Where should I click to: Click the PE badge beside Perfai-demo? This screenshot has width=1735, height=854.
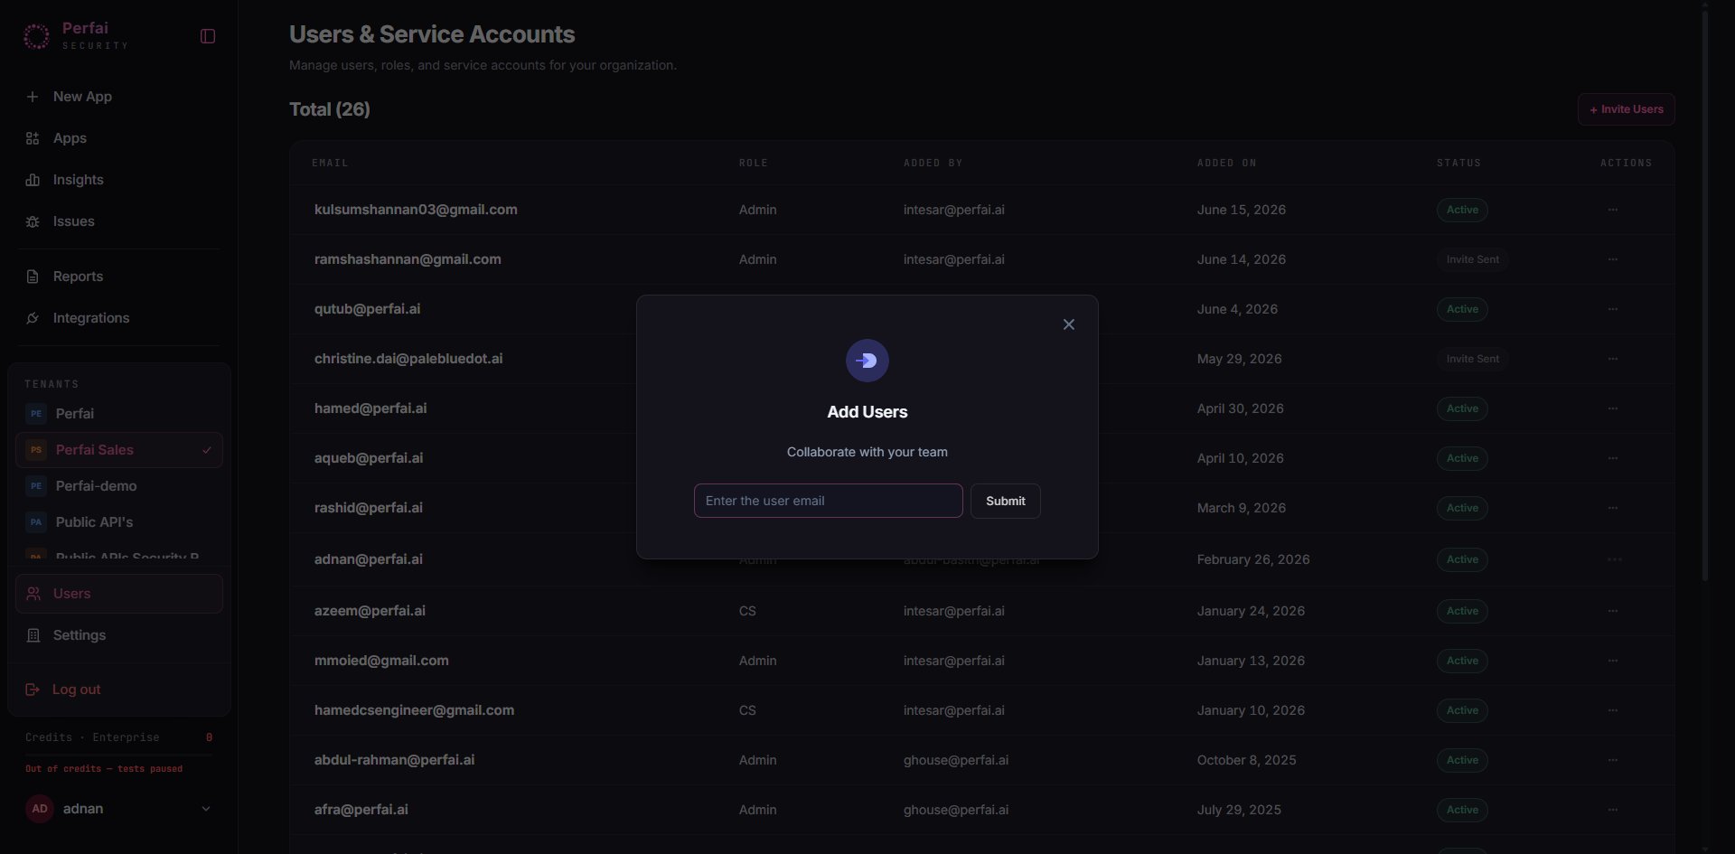(x=36, y=486)
